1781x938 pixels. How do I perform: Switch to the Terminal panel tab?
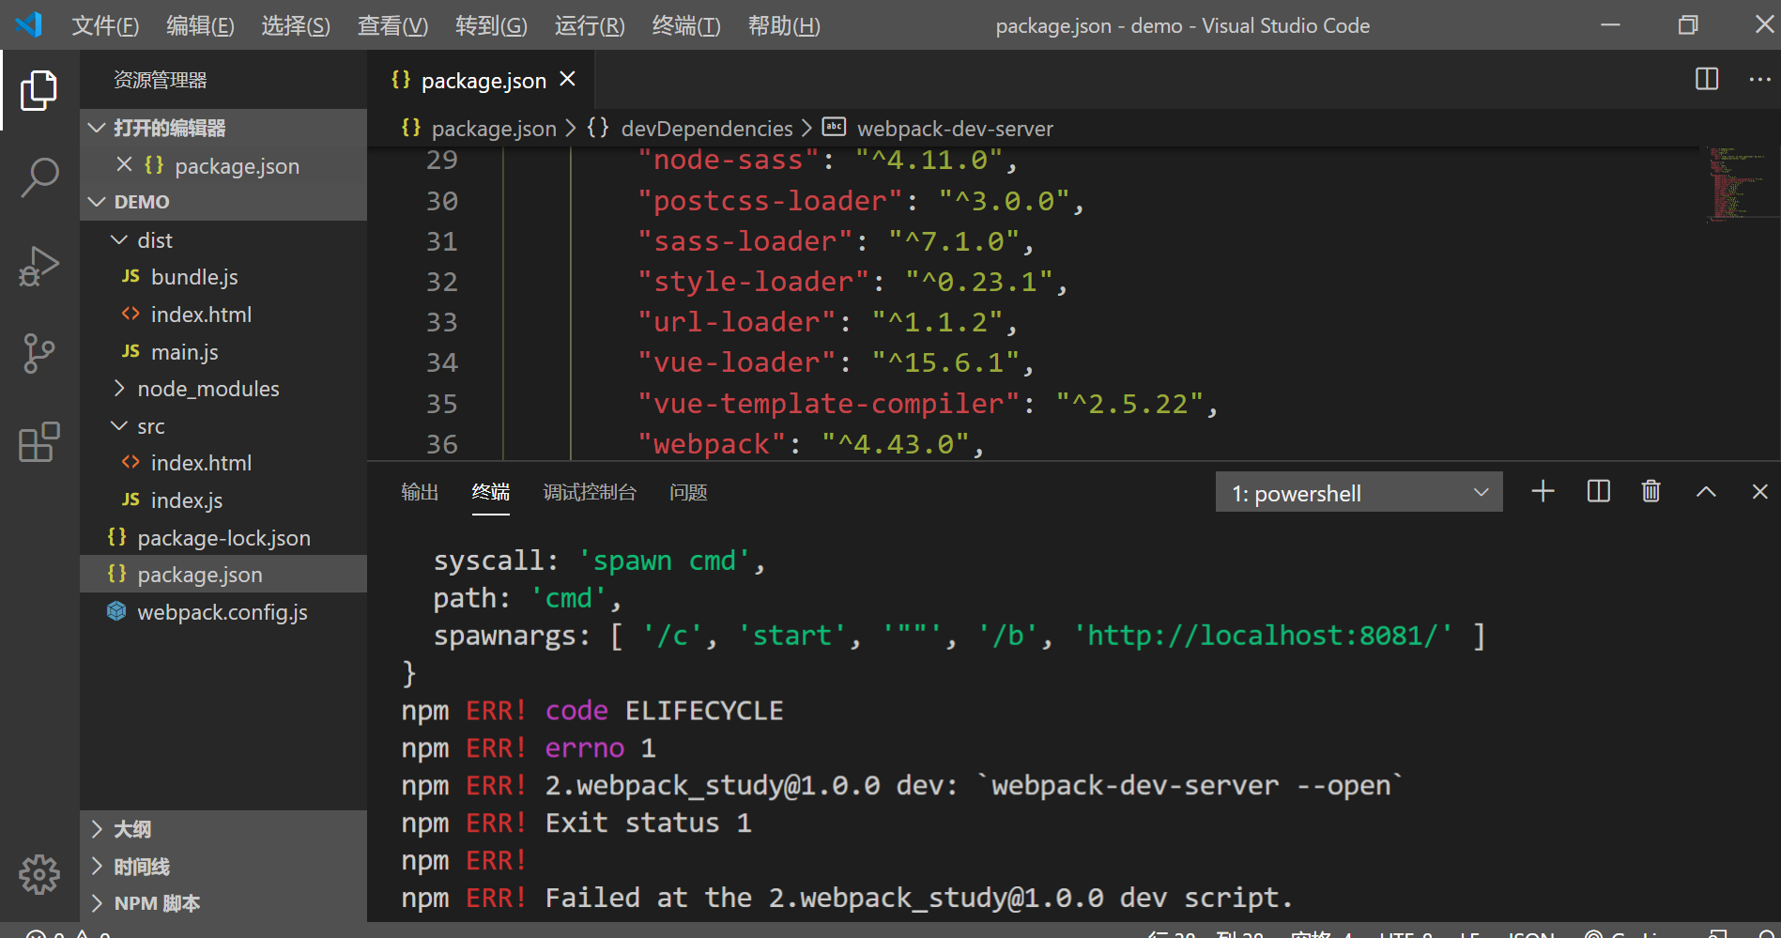click(491, 492)
